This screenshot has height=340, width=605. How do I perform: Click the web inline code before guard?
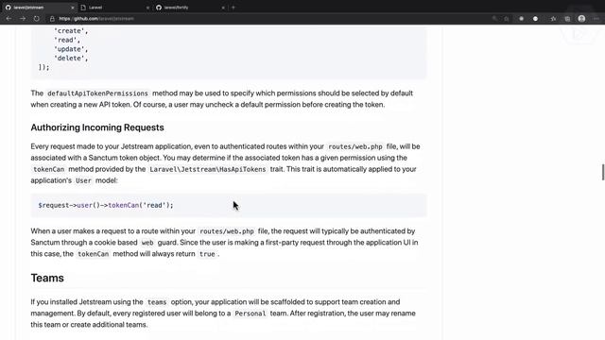point(147,243)
